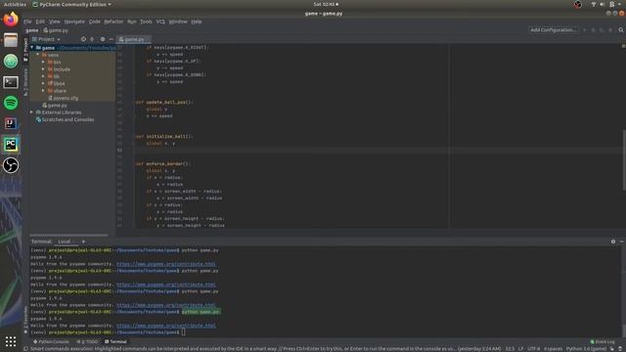Expand the share folder
Screen dimensions: 626x352
tap(43, 91)
